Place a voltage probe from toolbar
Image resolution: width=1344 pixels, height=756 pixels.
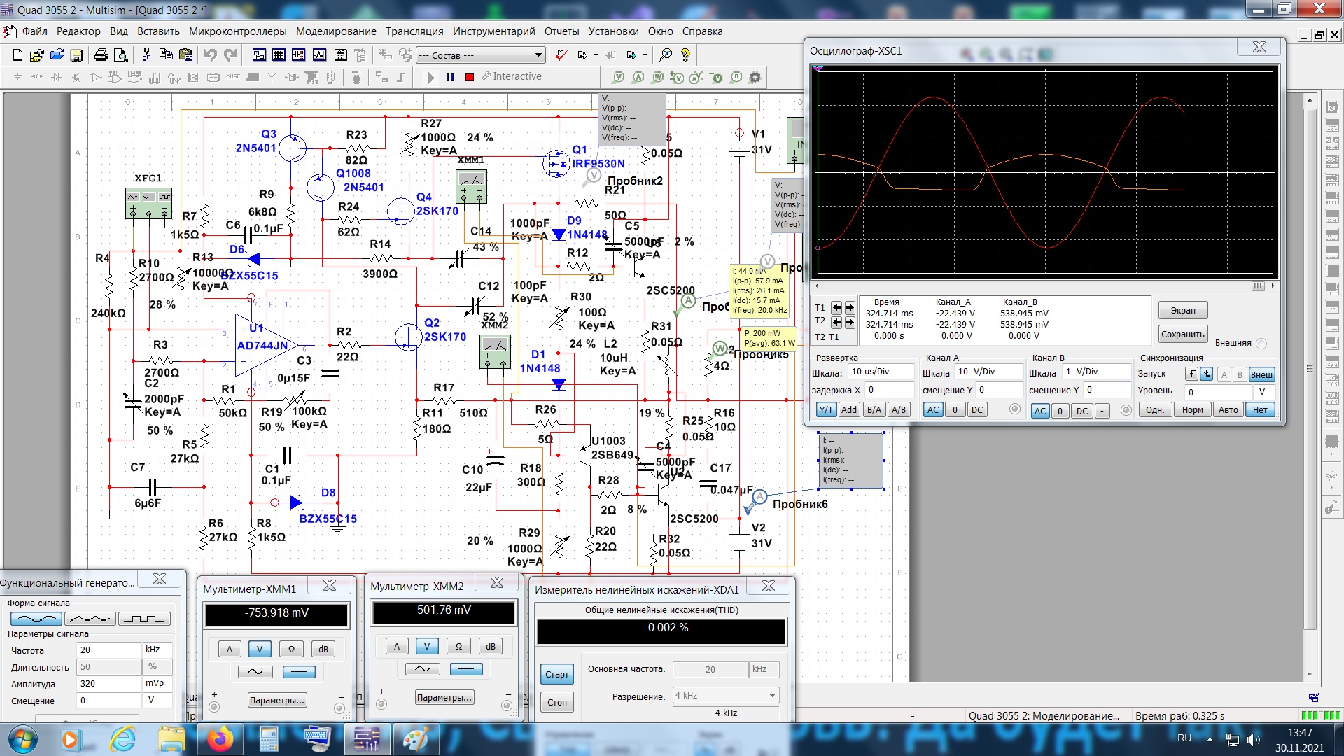pos(619,77)
